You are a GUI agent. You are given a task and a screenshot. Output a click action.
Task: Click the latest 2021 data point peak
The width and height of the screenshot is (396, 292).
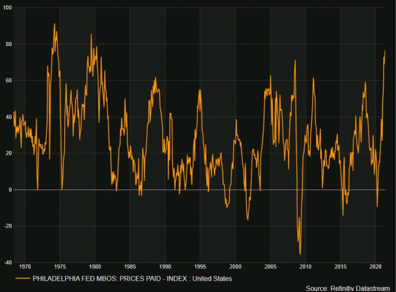(385, 51)
